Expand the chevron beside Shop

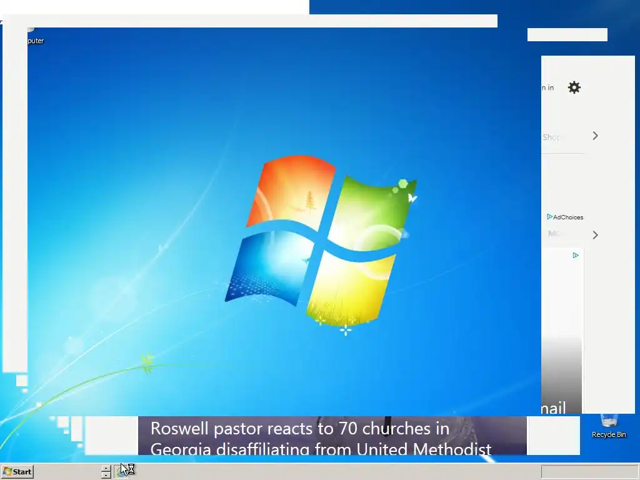click(595, 136)
